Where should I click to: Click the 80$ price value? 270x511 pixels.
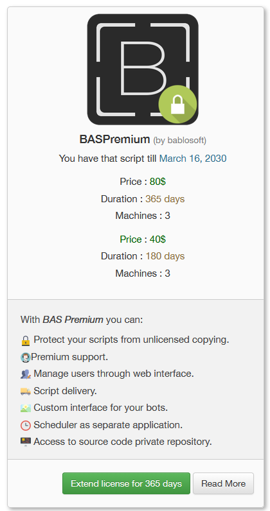coord(157,182)
